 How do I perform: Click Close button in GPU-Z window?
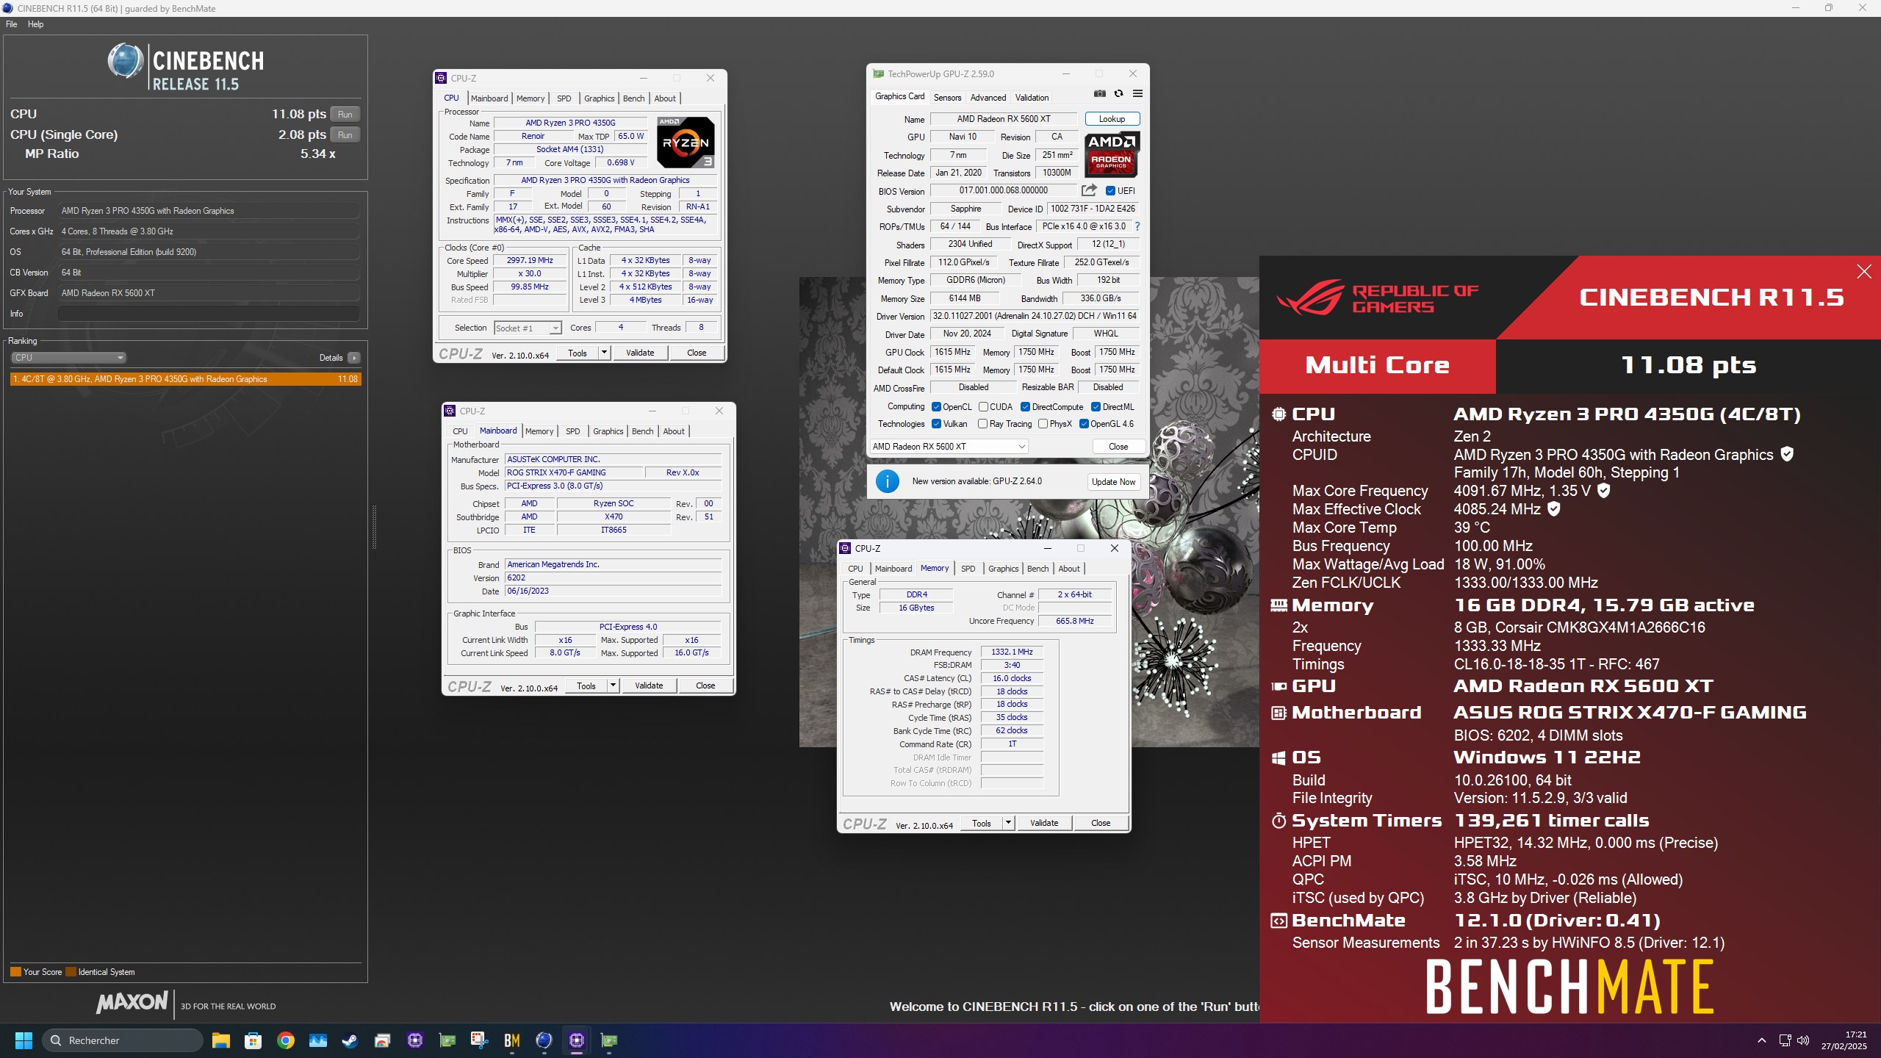(1118, 447)
